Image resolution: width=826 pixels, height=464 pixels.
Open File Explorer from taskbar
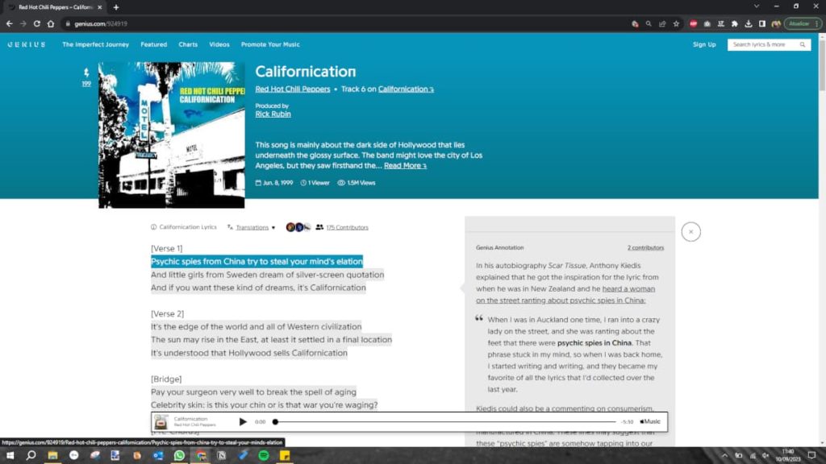click(x=52, y=455)
